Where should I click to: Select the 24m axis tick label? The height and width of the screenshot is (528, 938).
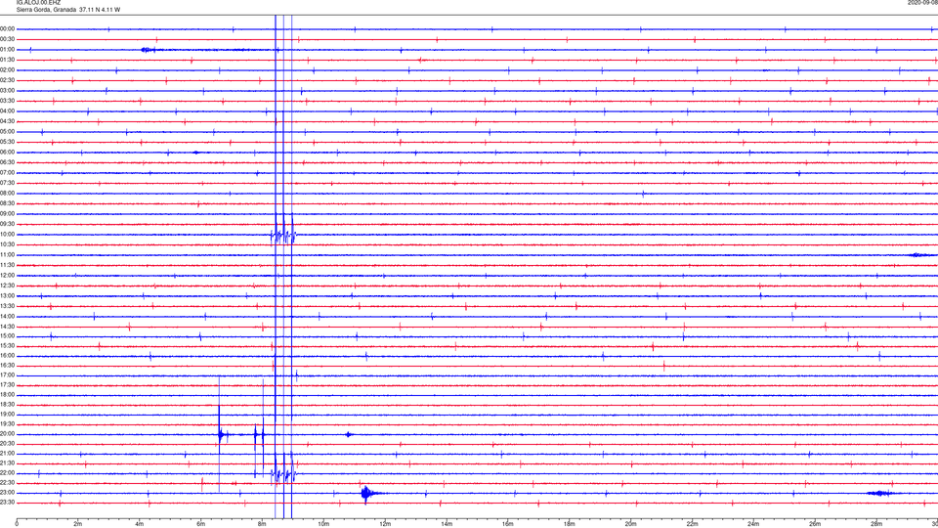pyautogui.click(x=753, y=524)
